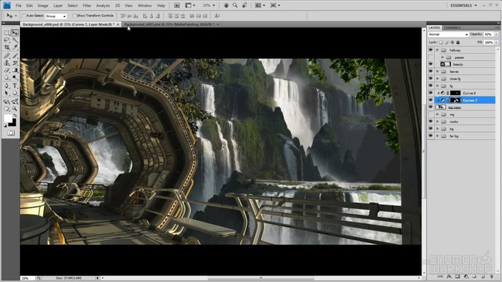Select the Clone Stamp tool
This screenshot has height=282, width=502.
point(7,63)
